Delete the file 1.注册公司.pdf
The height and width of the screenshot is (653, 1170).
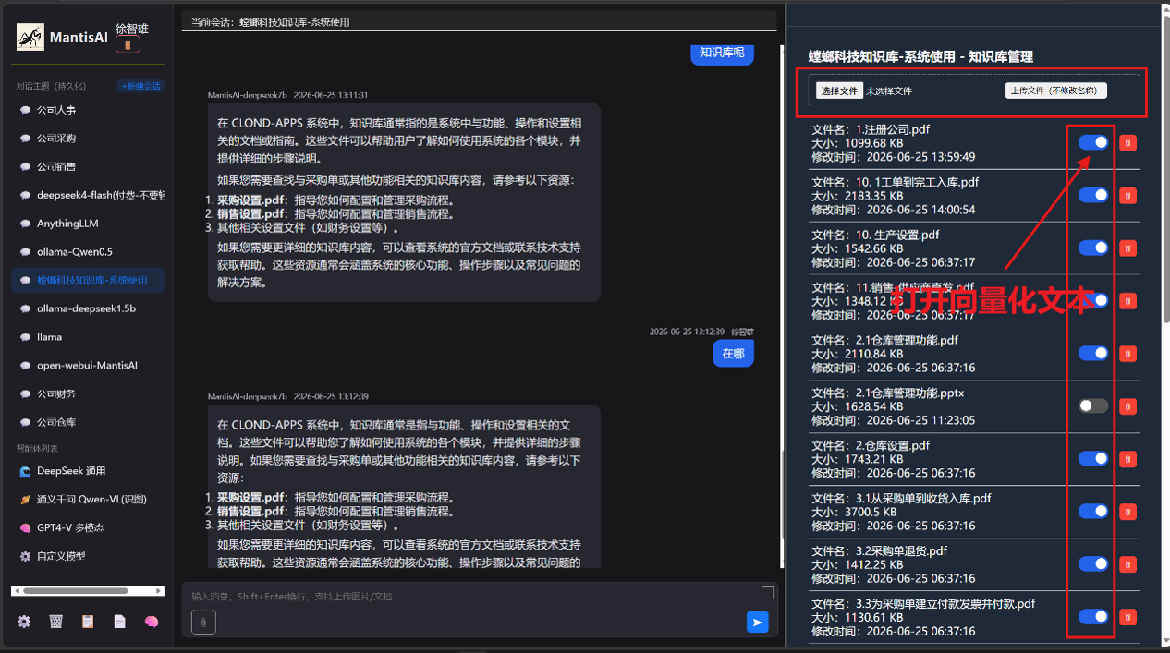(x=1127, y=143)
